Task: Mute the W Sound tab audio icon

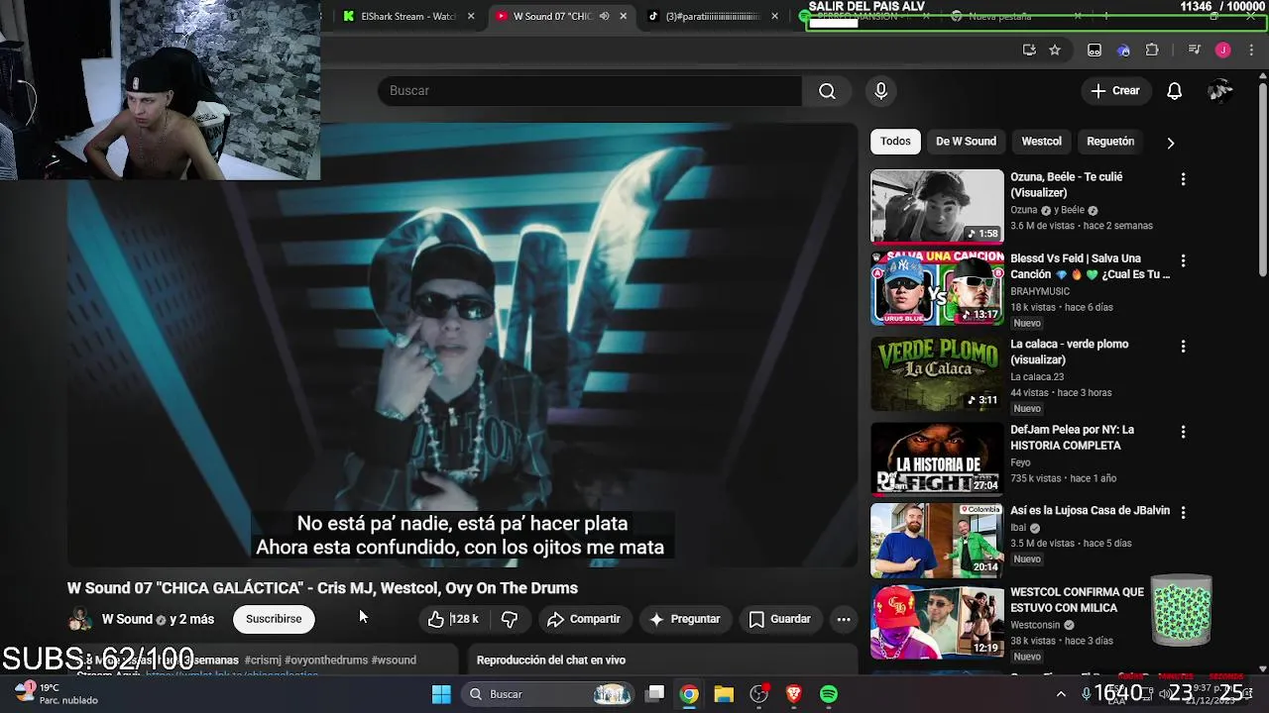Action: (x=604, y=16)
